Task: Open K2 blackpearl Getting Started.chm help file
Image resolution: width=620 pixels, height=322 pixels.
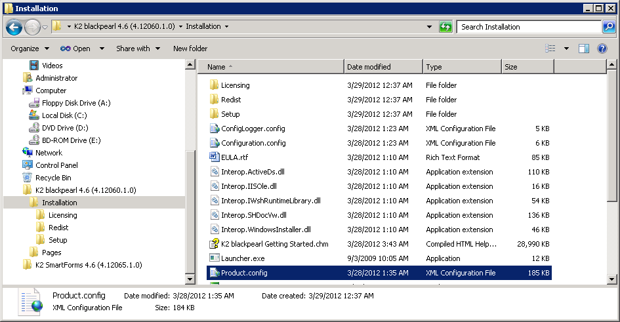Action: click(x=274, y=244)
